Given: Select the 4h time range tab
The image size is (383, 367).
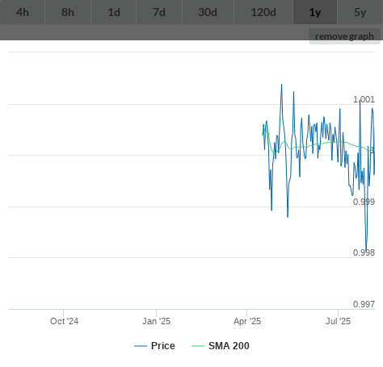Looking at the screenshot, I should [23, 12].
